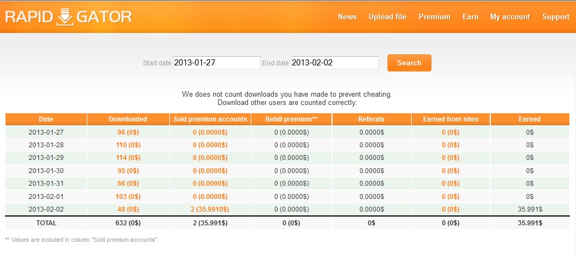Click the Downloaded column header
The width and height of the screenshot is (576, 255).
(128, 119)
